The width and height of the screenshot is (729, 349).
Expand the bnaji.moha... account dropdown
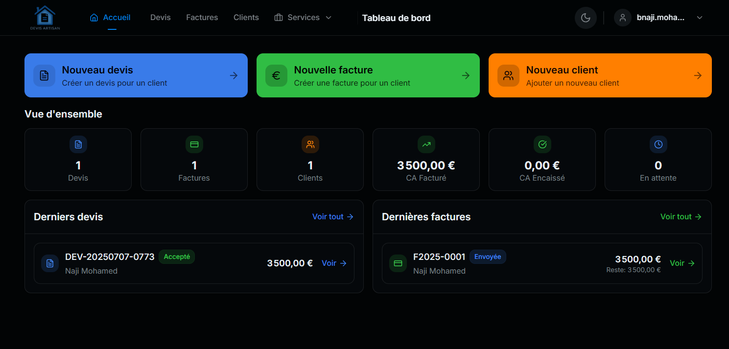tap(699, 18)
